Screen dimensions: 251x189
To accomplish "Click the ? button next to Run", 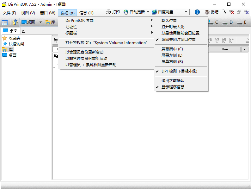I will pyautogui.click(x=244, y=49).
